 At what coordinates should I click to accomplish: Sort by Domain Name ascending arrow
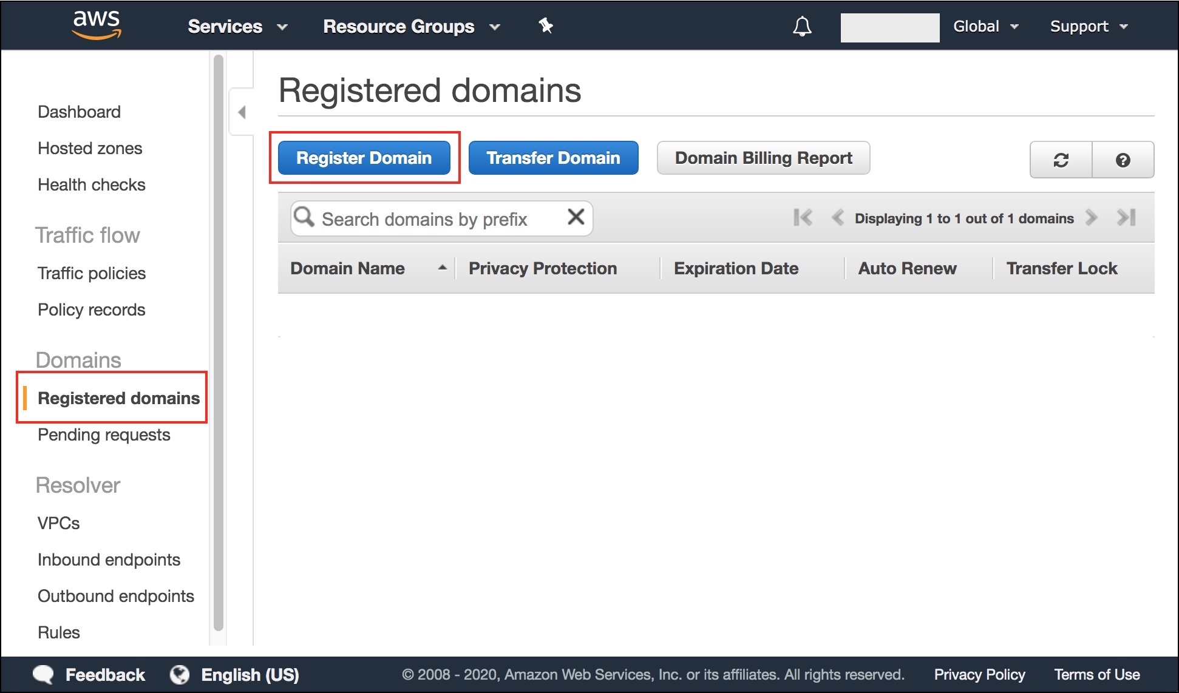[x=443, y=268]
